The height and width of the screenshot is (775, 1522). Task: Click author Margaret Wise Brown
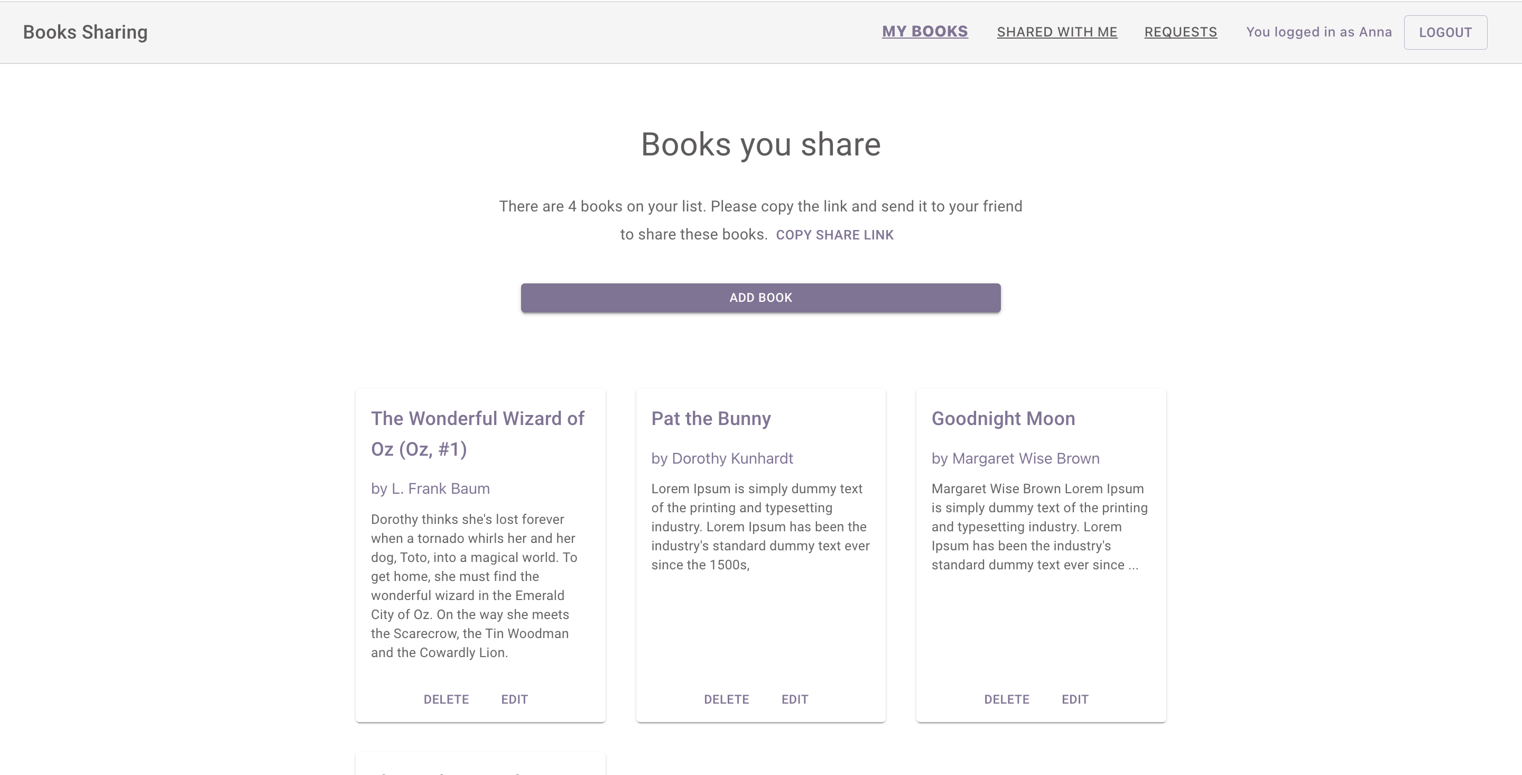coord(1015,459)
